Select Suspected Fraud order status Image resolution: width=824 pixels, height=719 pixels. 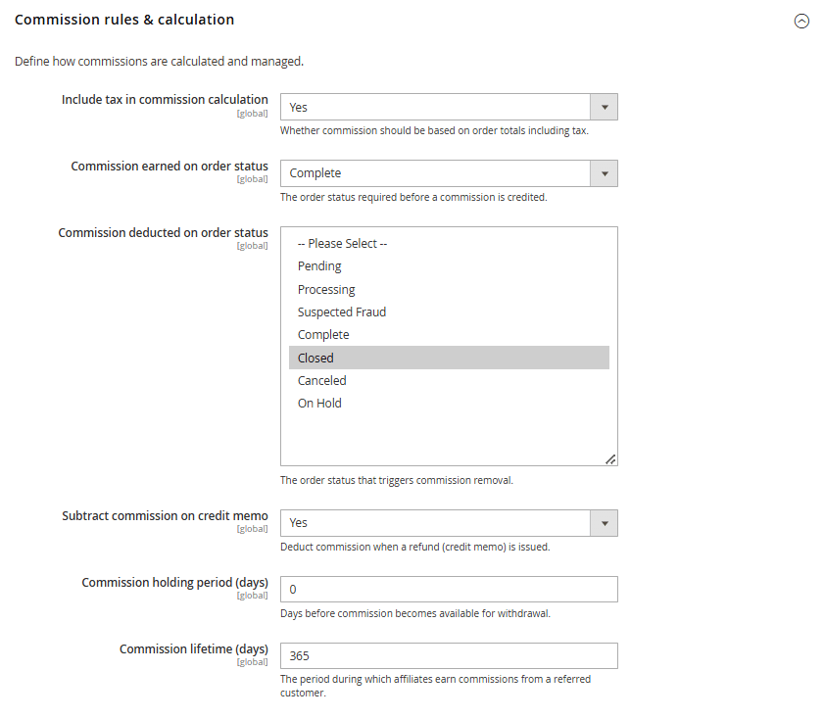[342, 311]
